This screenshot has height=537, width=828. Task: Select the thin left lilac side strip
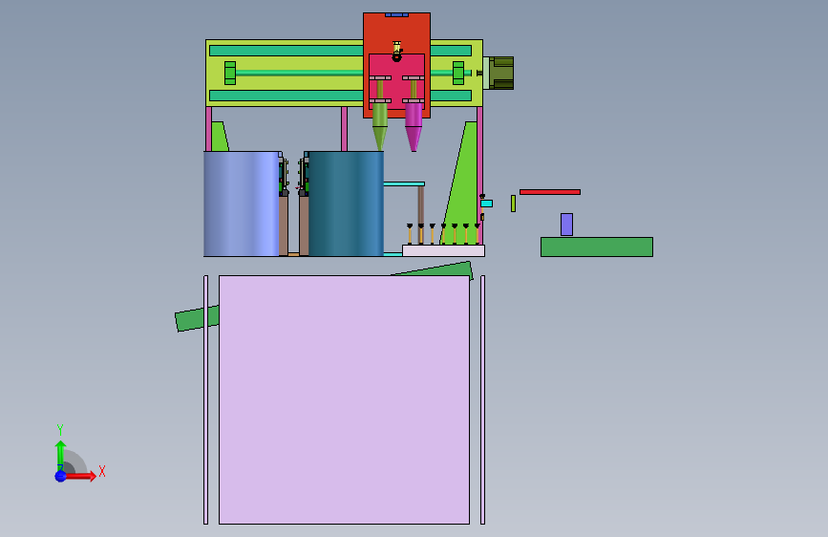(206, 399)
